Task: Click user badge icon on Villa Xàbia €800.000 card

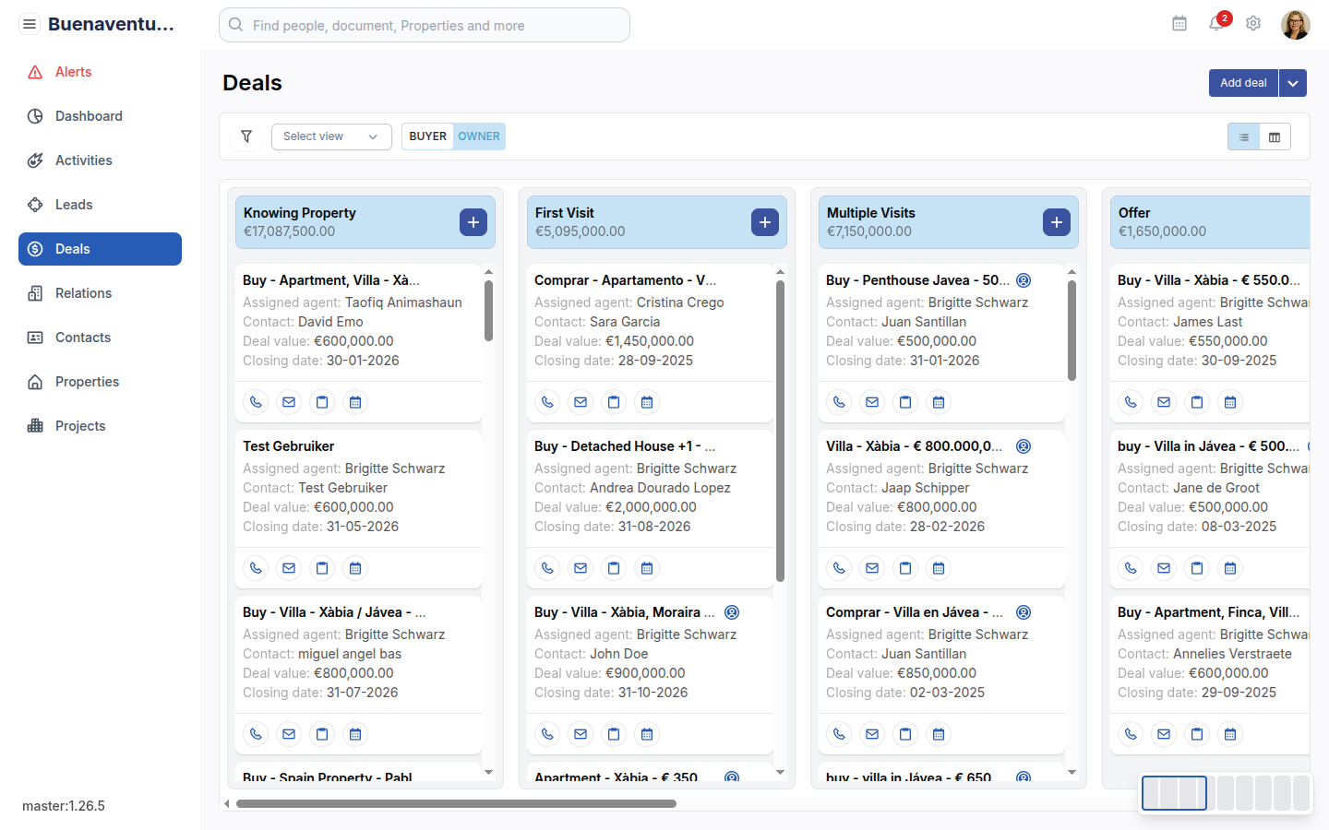Action: pyautogui.click(x=1024, y=446)
